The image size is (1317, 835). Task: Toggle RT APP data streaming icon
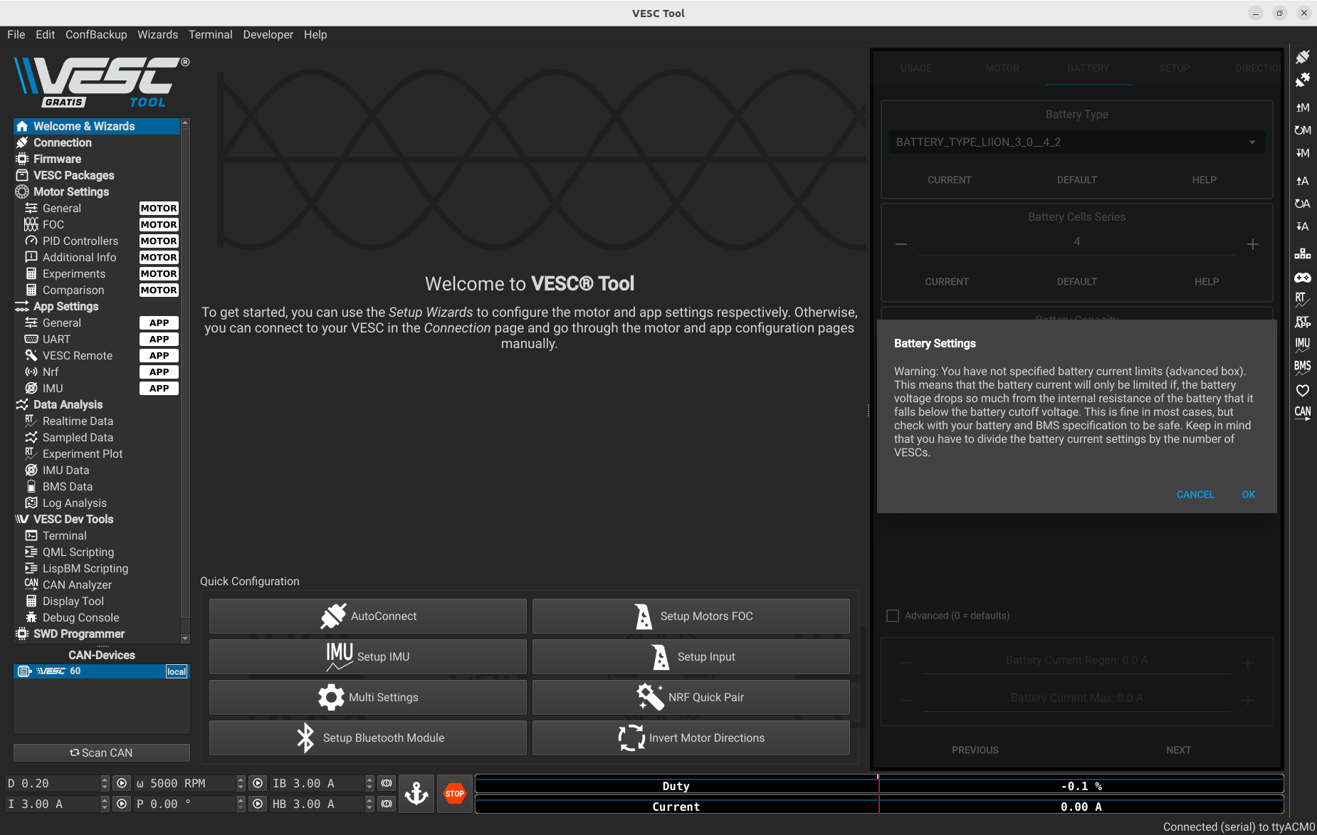click(1302, 322)
